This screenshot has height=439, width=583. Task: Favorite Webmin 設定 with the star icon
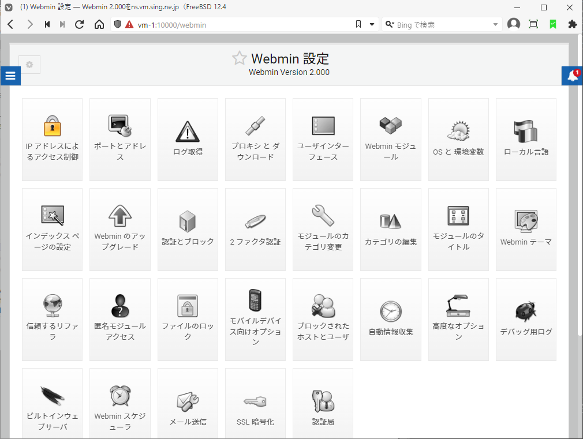point(239,58)
